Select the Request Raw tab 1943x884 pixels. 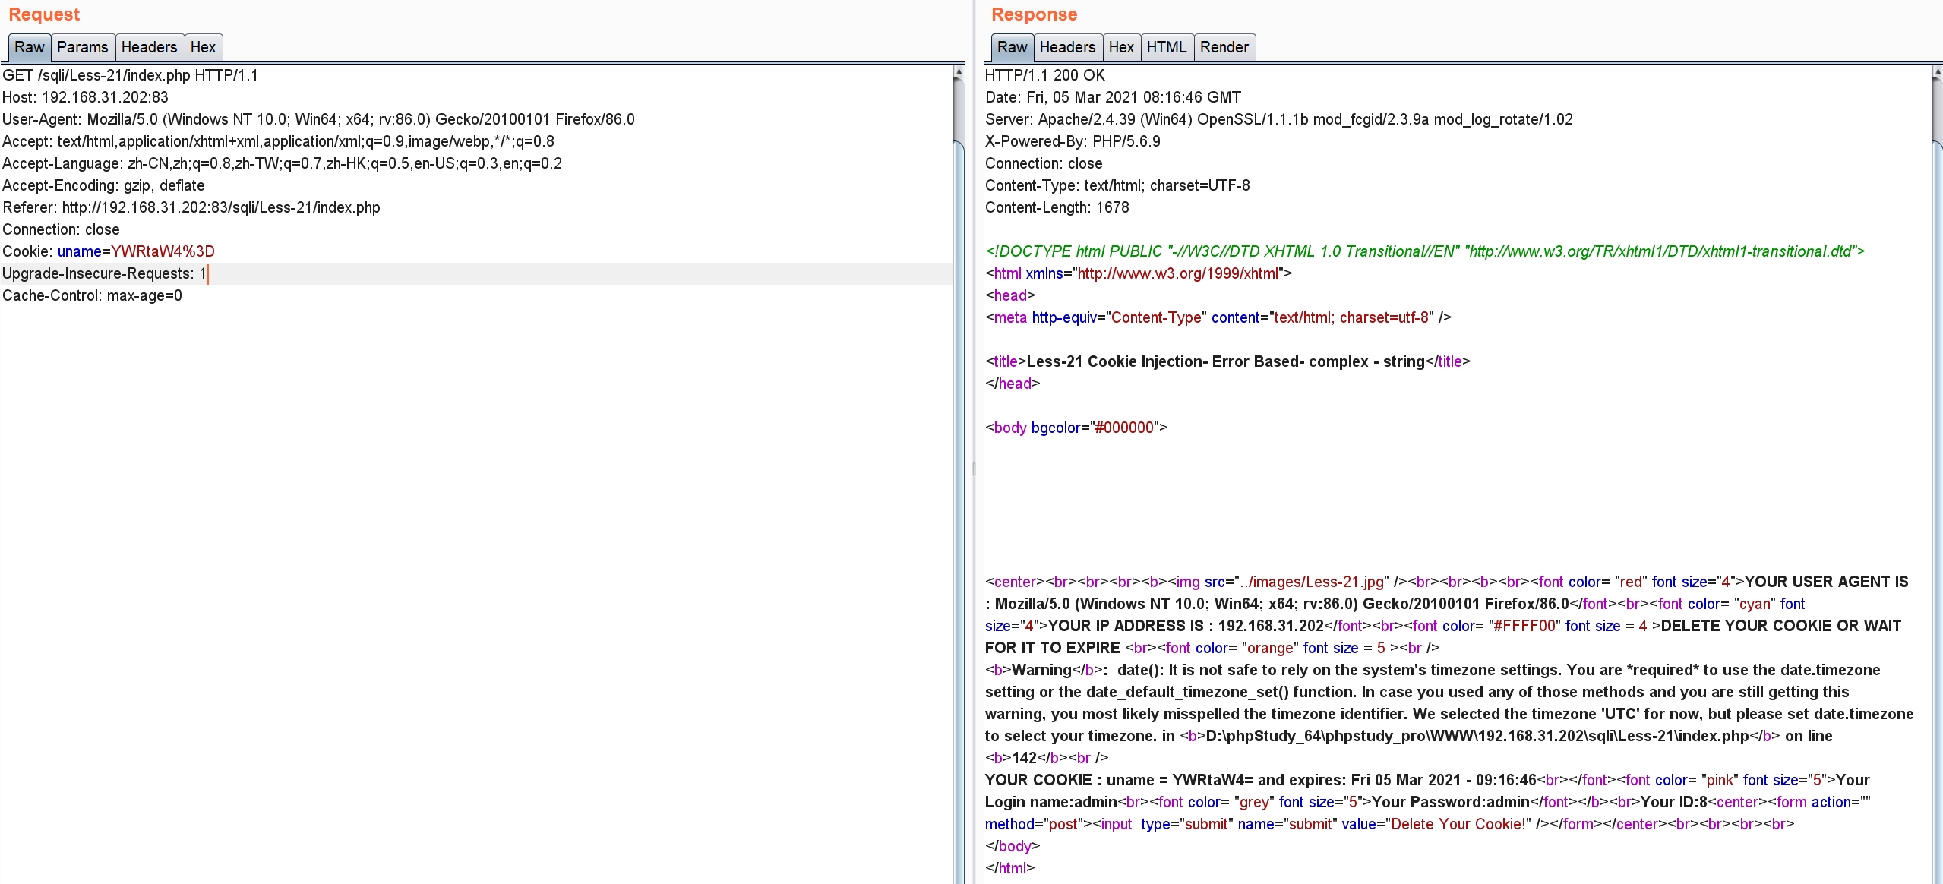[30, 47]
